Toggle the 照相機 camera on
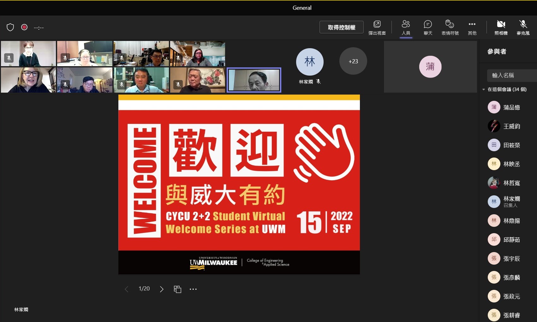This screenshot has width=537, height=322. (x=501, y=27)
